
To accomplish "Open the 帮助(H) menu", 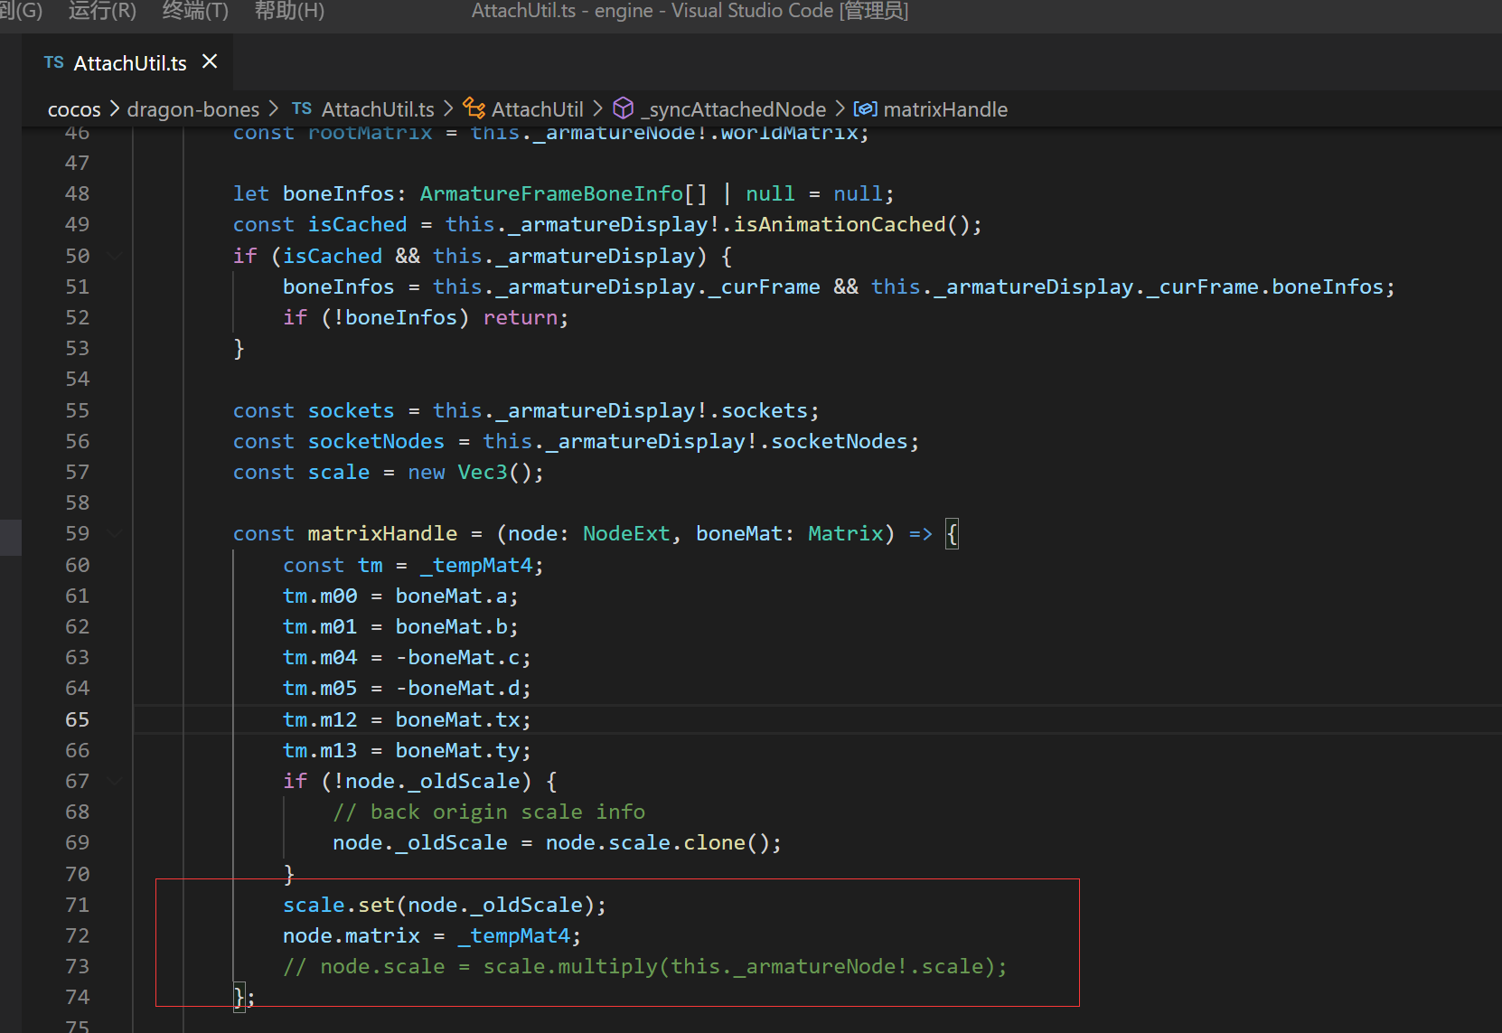I will (x=289, y=11).
